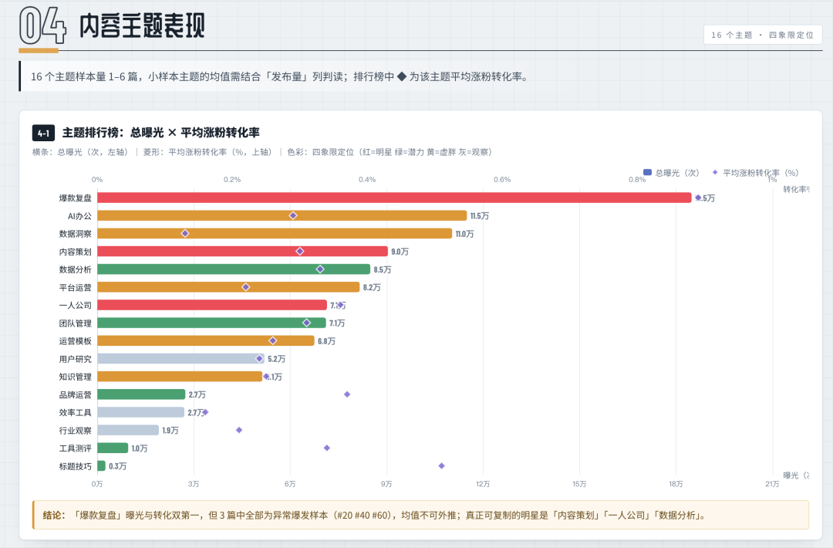Select the diamond marker on 爆款复盘 row
Screen dimensions: 833x548
pos(698,198)
